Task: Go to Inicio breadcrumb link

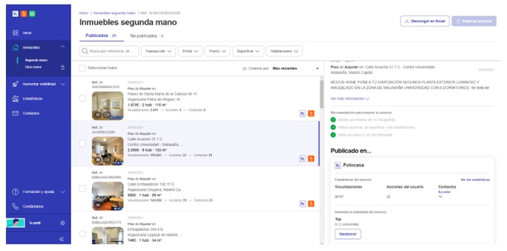Action: click(83, 13)
